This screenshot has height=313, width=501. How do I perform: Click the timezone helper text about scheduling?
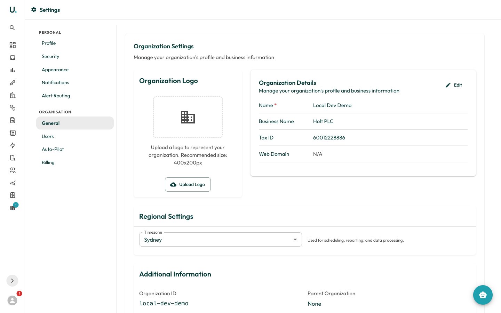coord(356,240)
